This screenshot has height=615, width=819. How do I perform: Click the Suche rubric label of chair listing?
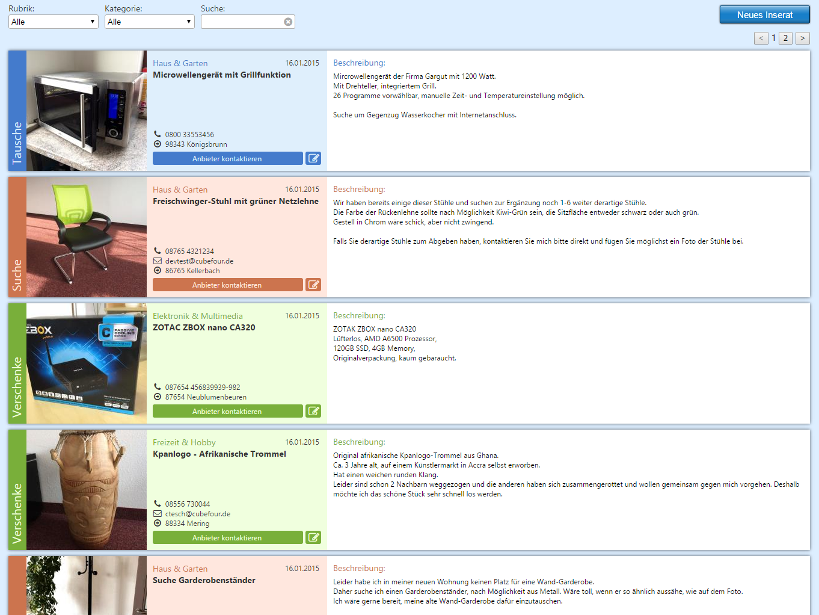(17, 276)
